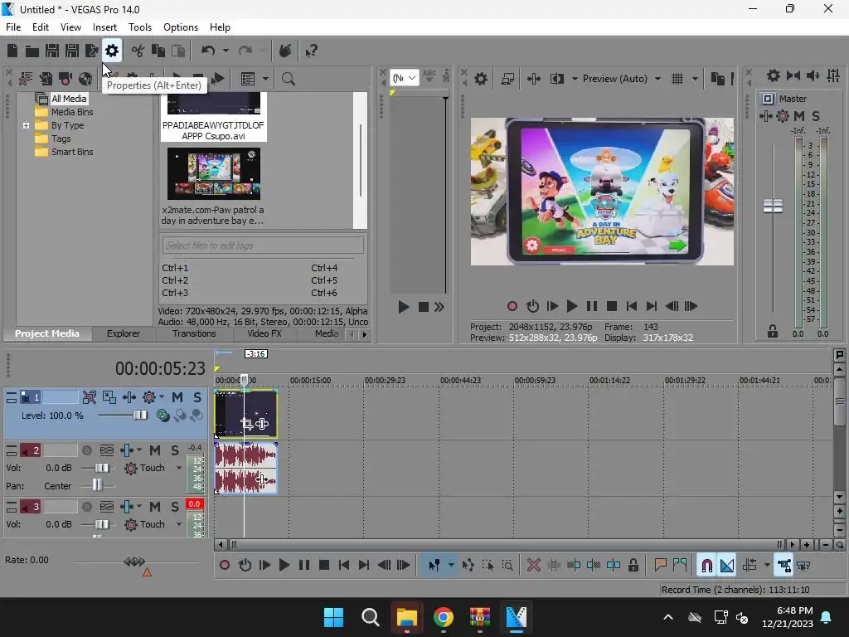Click the New project icon
Image resolution: width=849 pixels, height=637 pixels.
pyautogui.click(x=12, y=51)
